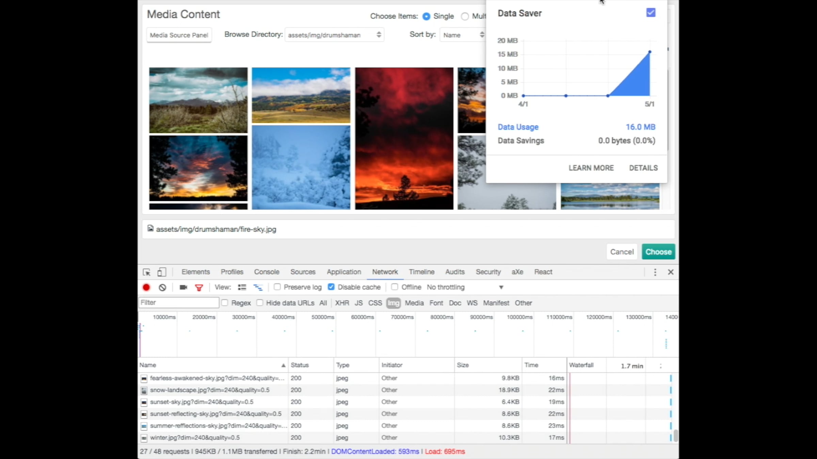
Task: Sort requests by Size column header
Action: click(488, 365)
